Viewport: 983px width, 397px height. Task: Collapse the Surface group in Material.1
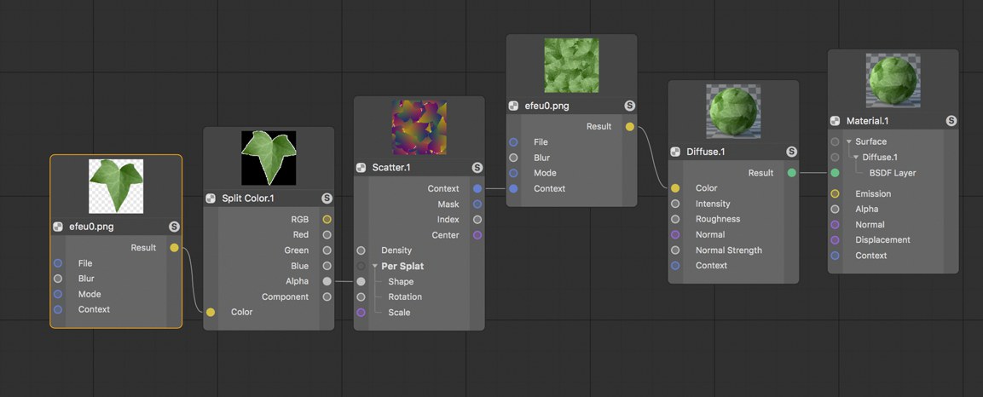click(x=849, y=141)
